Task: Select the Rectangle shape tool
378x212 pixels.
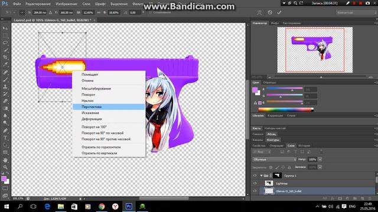Action: [x=5, y=153]
